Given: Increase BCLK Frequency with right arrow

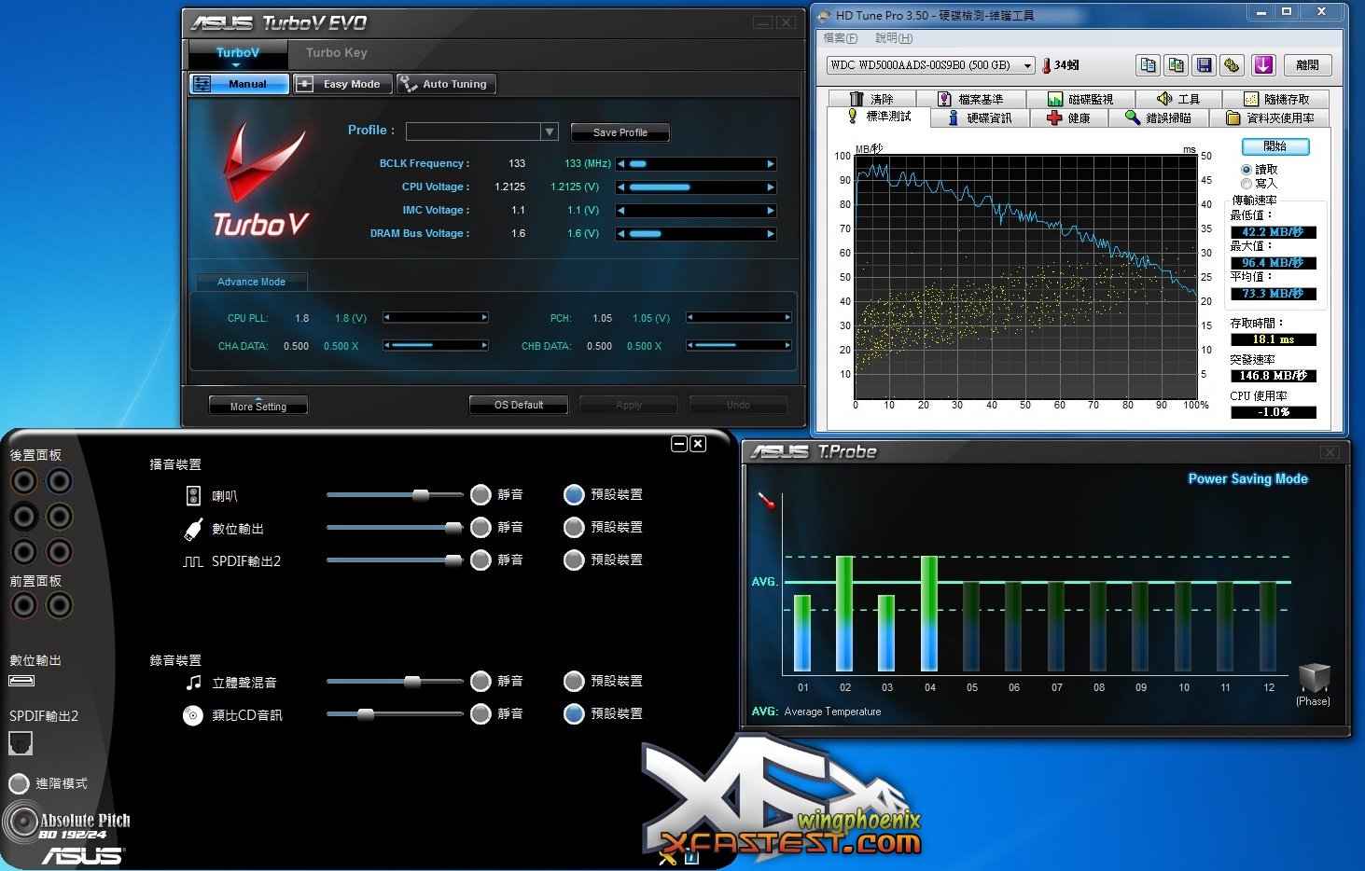Looking at the screenshot, I should pyautogui.click(x=771, y=164).
